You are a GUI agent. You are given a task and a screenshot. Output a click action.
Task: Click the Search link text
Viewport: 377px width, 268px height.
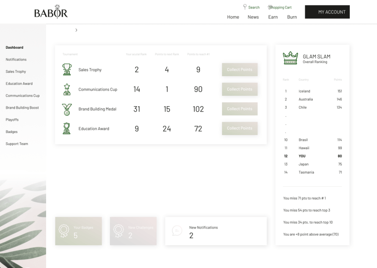(254, 7)
